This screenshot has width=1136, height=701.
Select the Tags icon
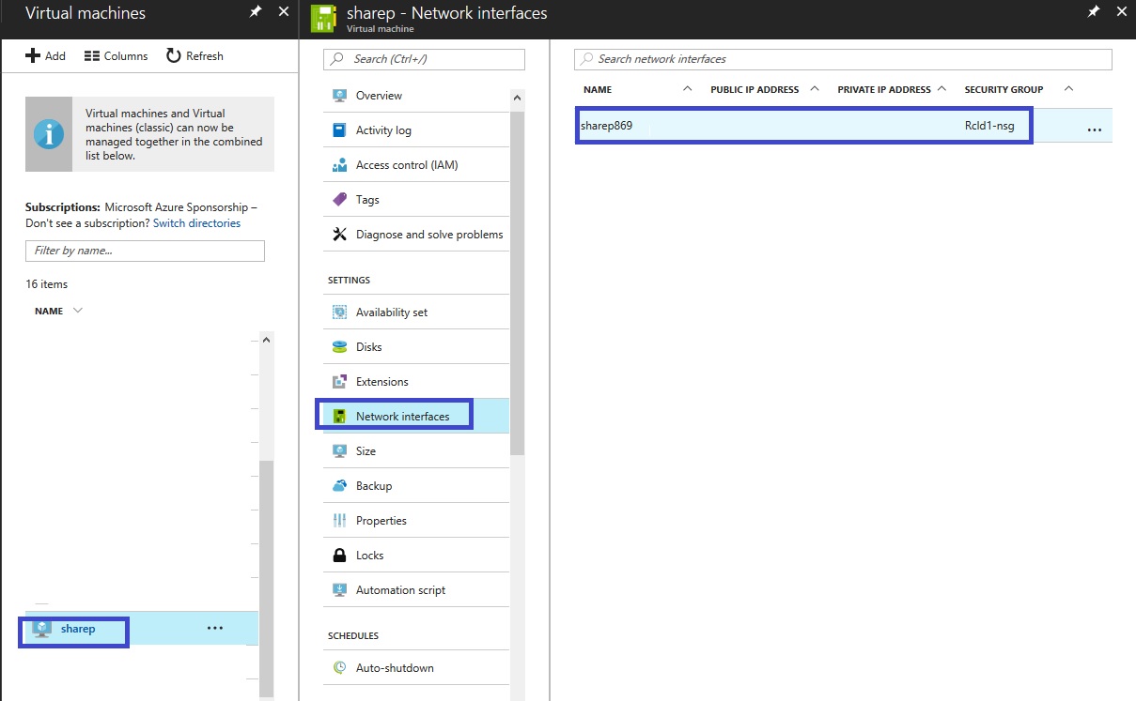coord(339,200)
